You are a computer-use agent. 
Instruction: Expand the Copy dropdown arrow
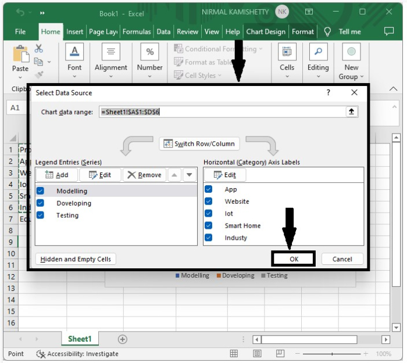(x=49, y=62)
